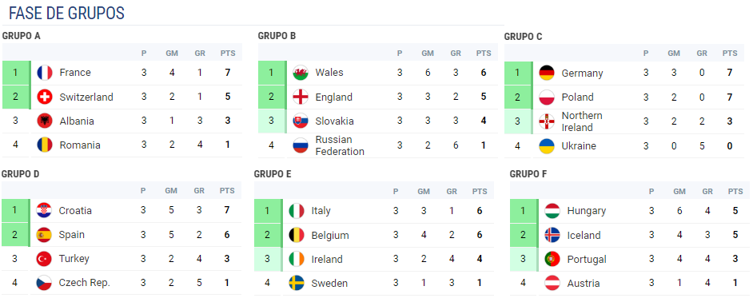
Task: Select the Grupo C heading
Action: [524, 37]
